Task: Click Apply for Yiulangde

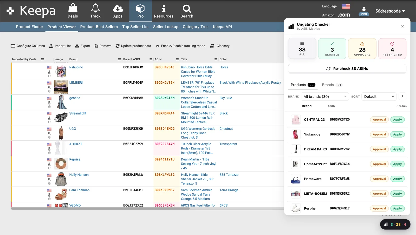Action: (x=397, y=134)
